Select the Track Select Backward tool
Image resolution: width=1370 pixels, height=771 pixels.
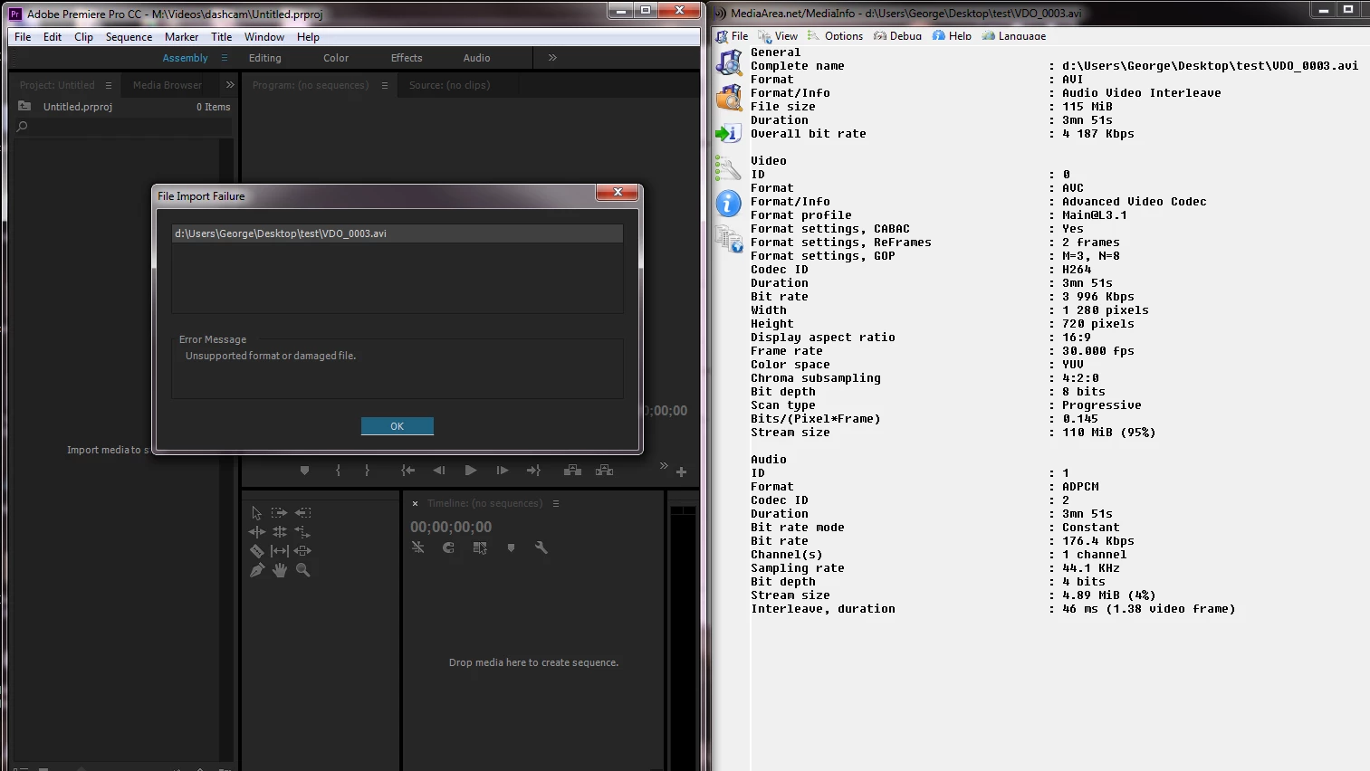302,513
